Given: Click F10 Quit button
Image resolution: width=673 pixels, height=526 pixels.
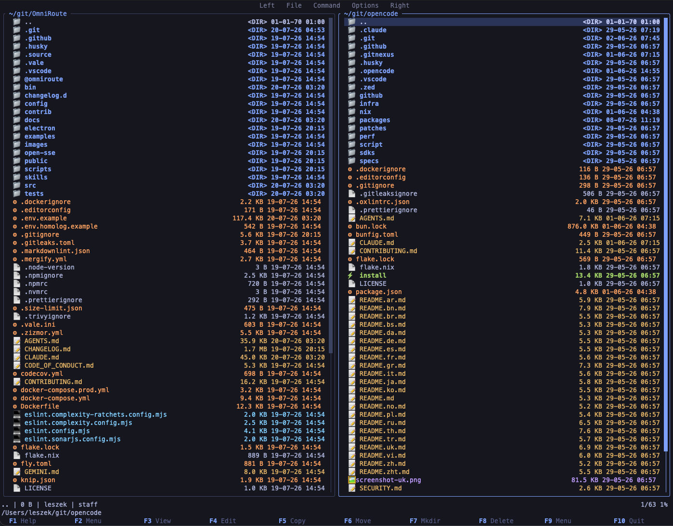Looking at the screenshot, I should (629, 521).
